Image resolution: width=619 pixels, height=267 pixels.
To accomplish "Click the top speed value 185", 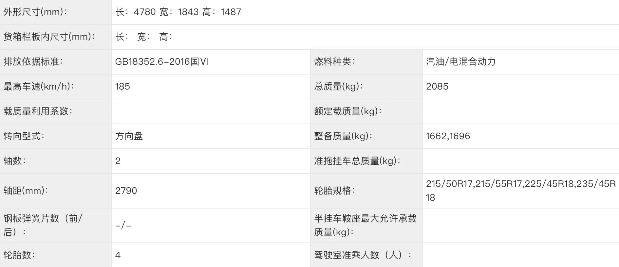I will coord(122,86).
